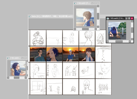Screen dimensions: 137x99
Task: Click scroll-left arrow in 01.sai2 window
Action: coord(8,78)
